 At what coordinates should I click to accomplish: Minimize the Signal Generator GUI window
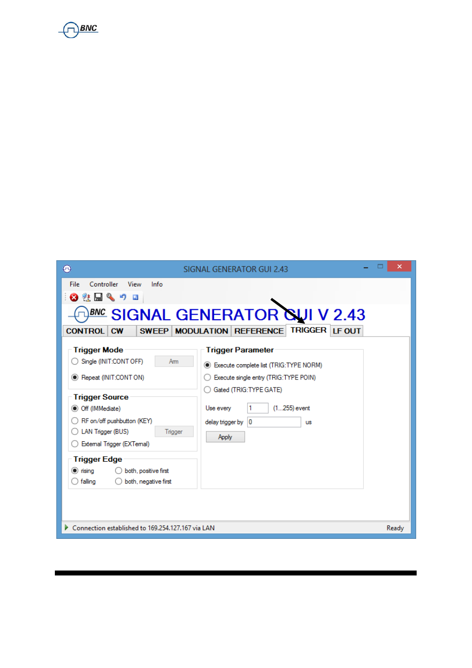click(x=366, y=267)
